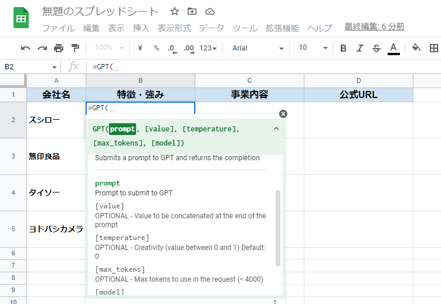Open help popup more options dots

275,302
